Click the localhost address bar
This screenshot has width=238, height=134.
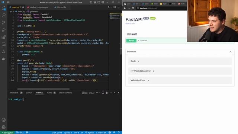(161, 8)
